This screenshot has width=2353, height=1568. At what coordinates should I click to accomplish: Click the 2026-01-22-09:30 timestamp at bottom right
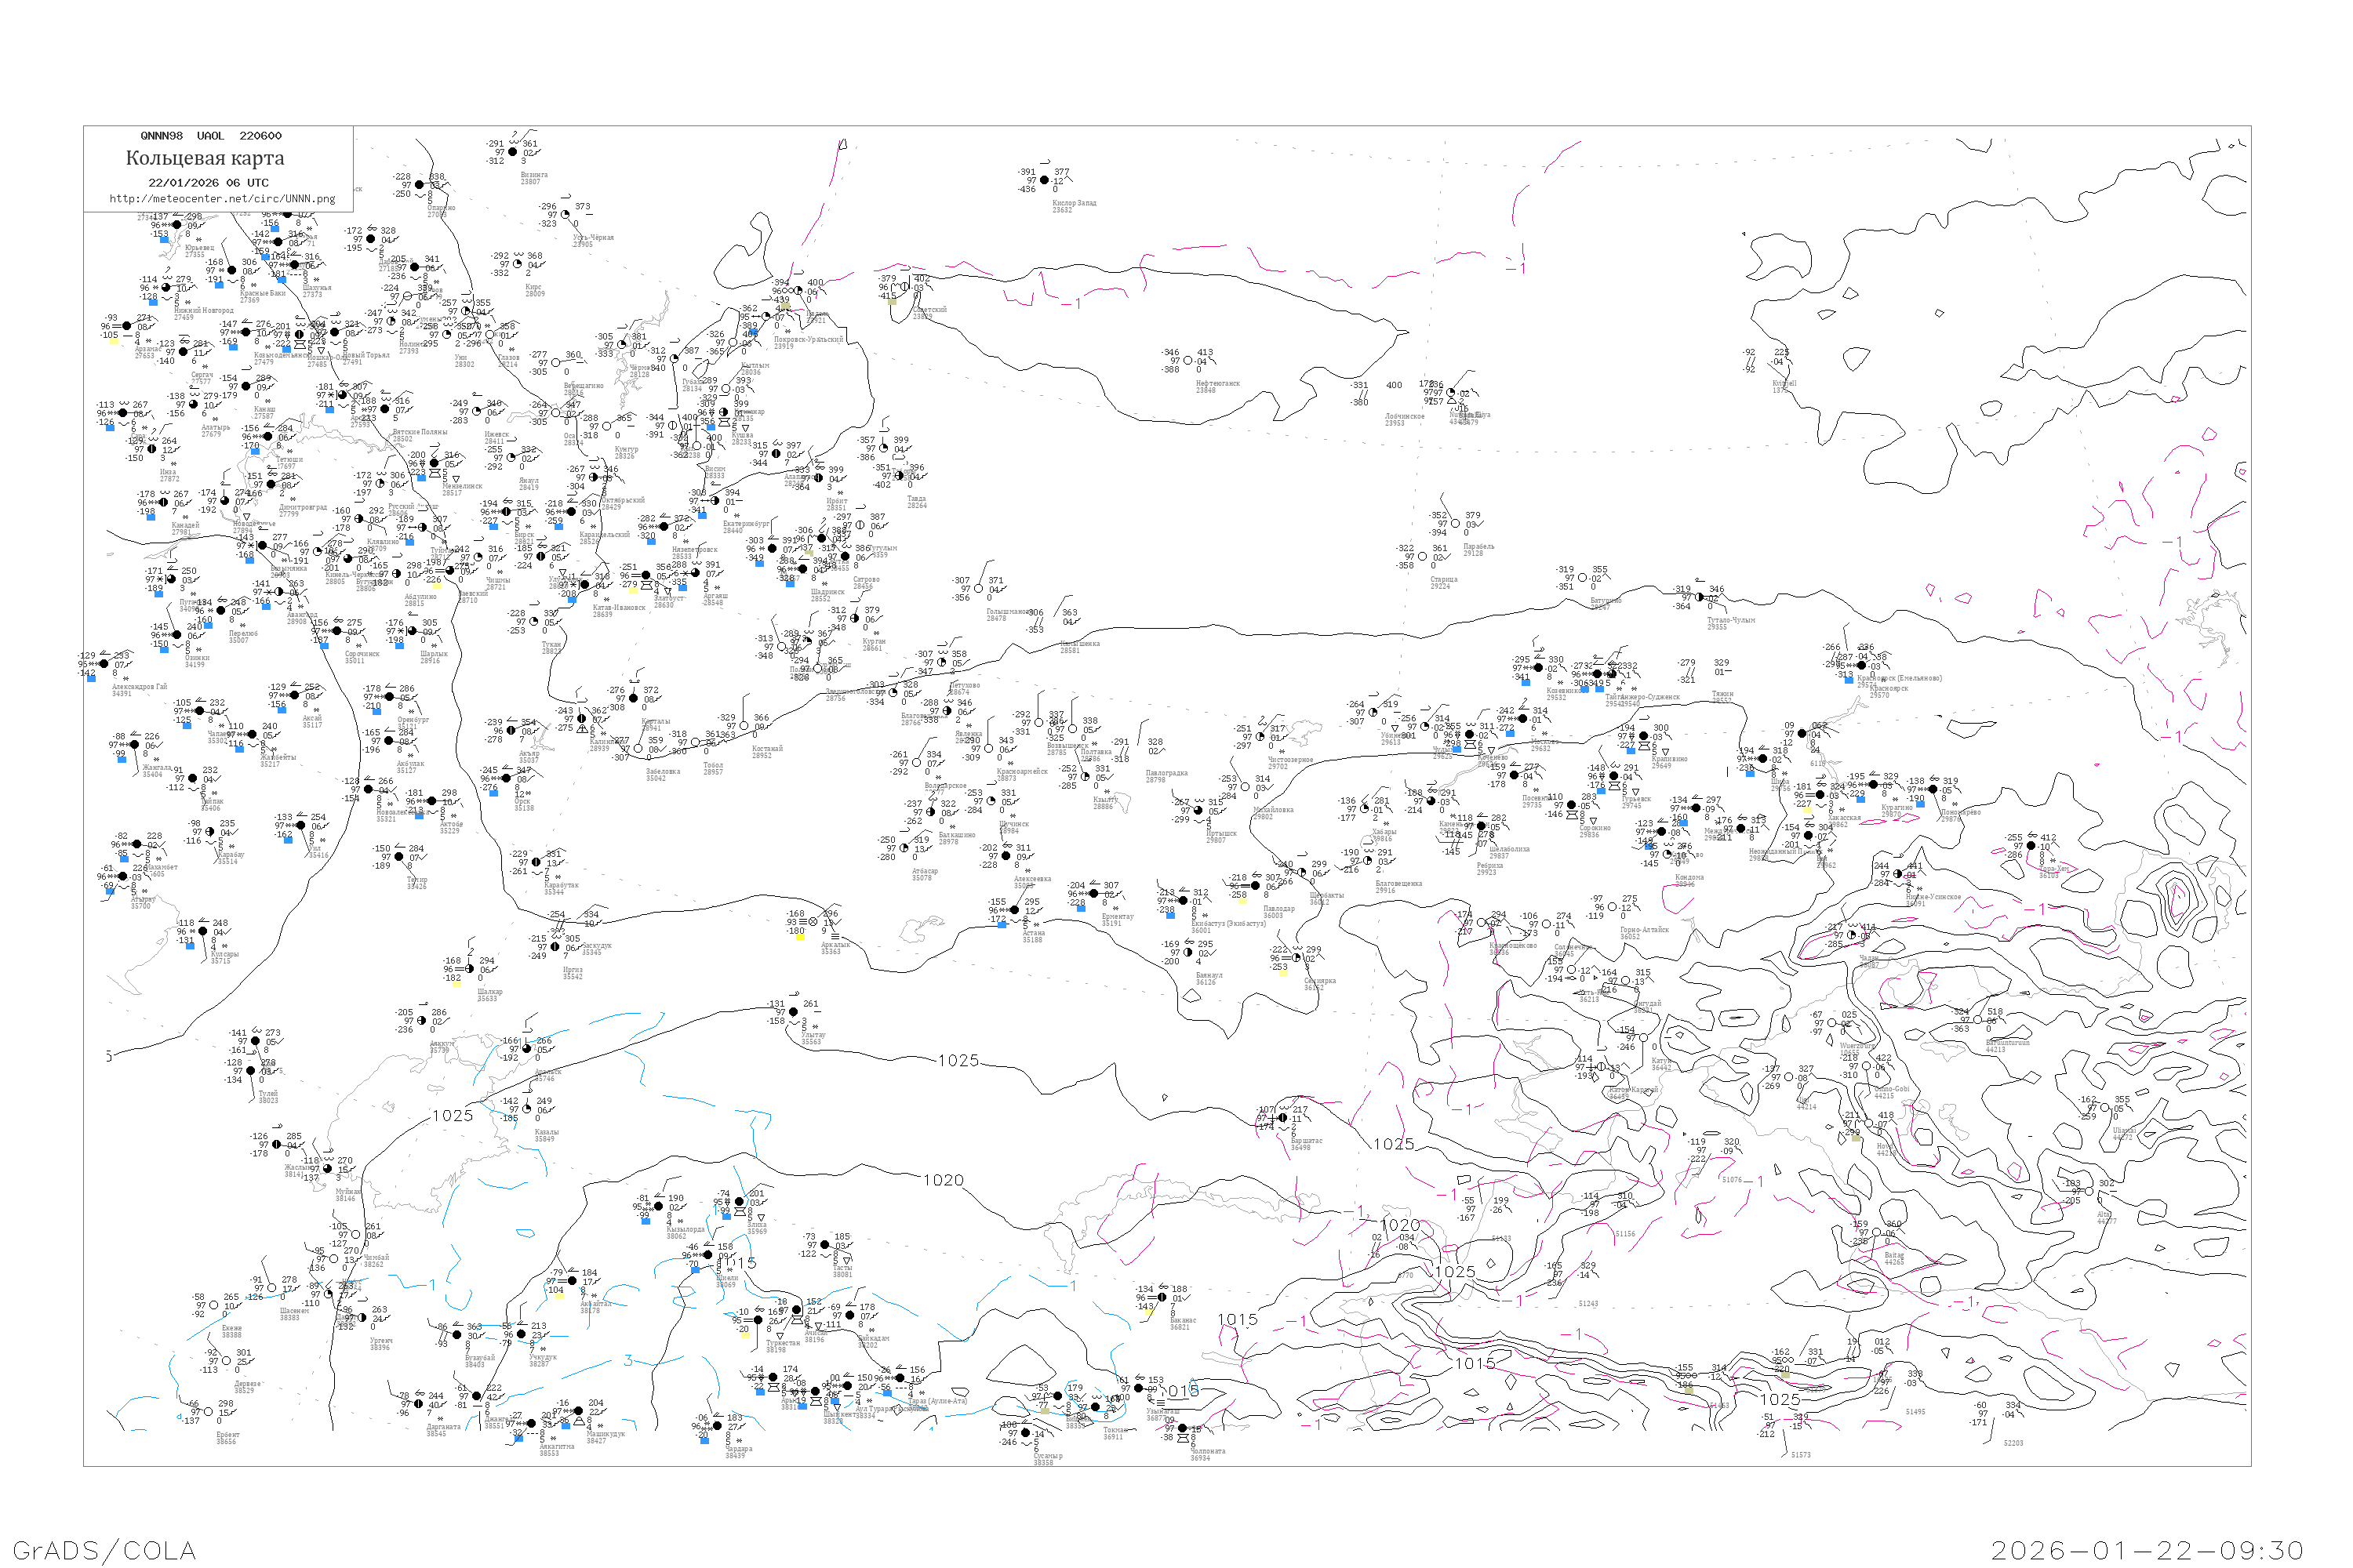pos(2148,1550)
